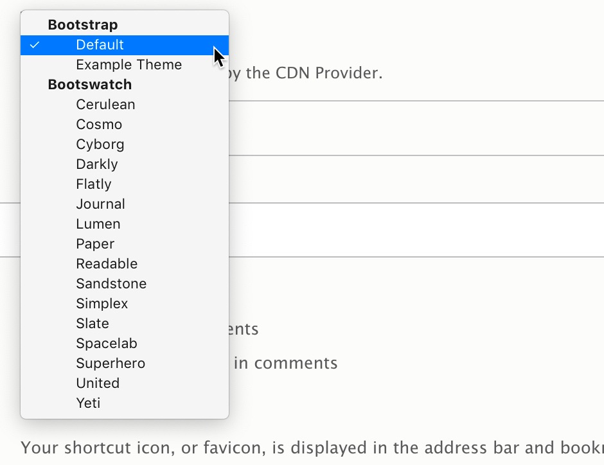The image size is (604, 465).
Task: Choose the Cyborg theme
Action: click(x=100, y=145)
